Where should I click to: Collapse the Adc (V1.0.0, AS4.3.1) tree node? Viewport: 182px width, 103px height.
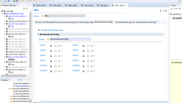[x=5, y=16]
